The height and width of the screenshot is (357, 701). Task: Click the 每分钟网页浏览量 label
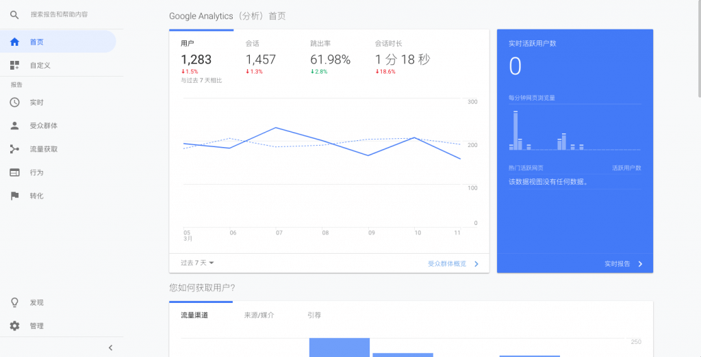(532, 98)
